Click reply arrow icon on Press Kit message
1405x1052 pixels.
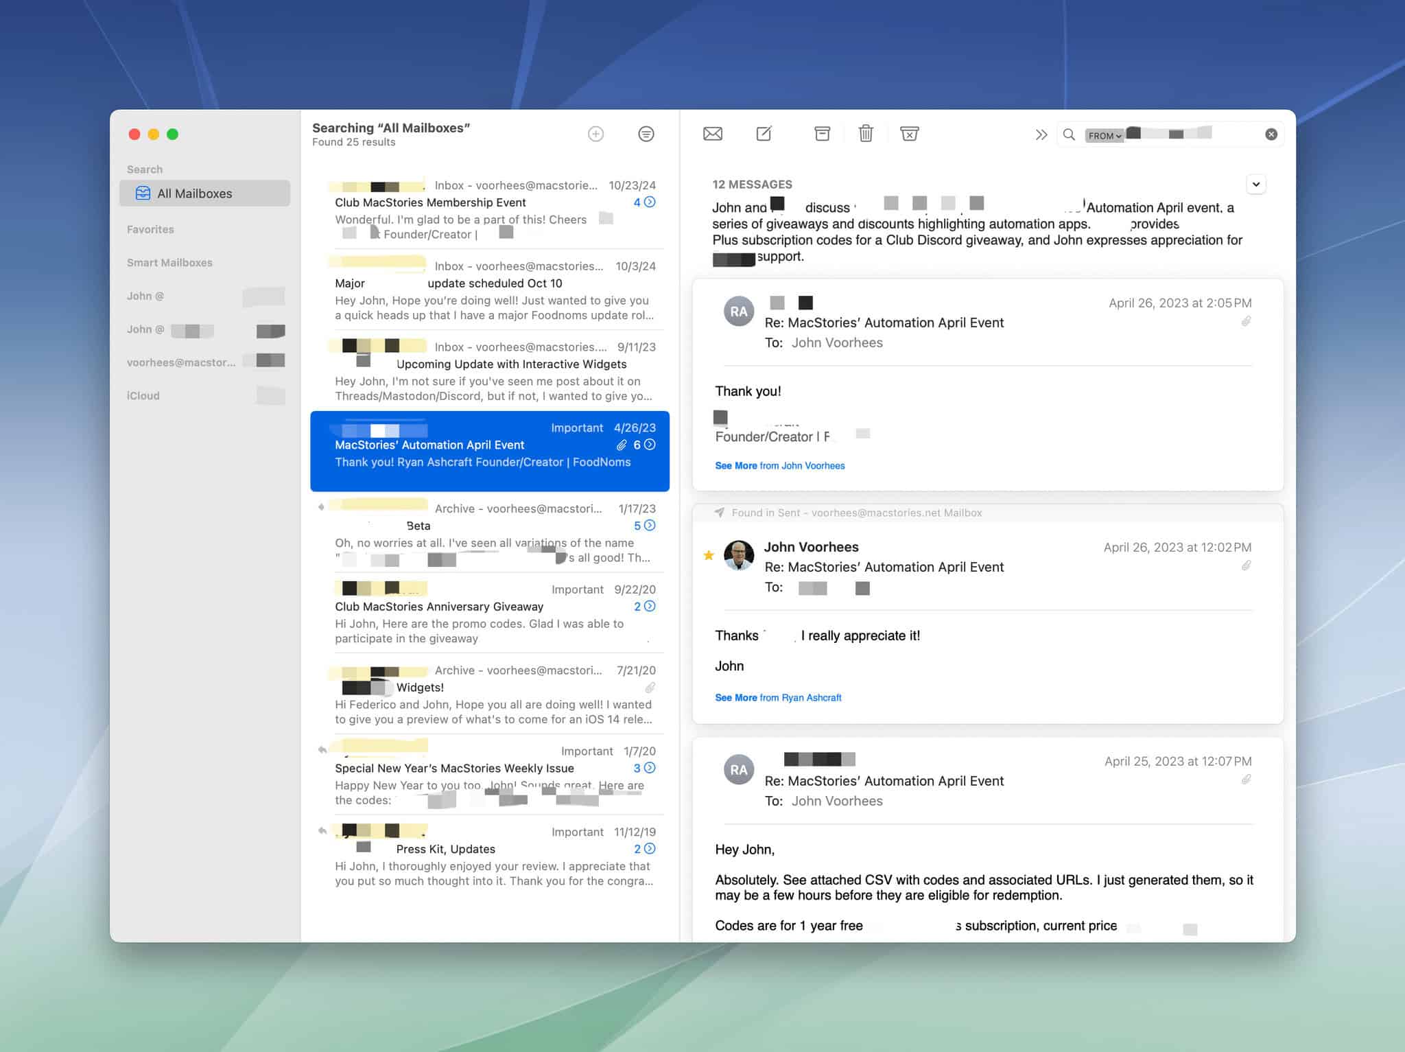322,831
